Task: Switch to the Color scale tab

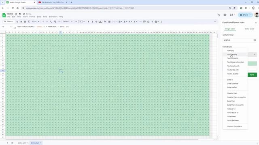Action: (249, 29)
